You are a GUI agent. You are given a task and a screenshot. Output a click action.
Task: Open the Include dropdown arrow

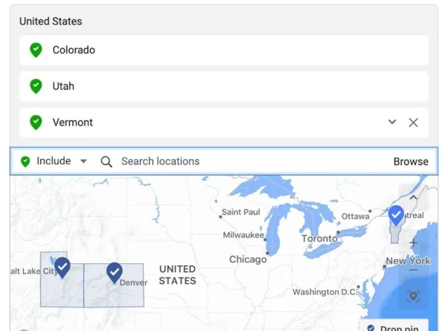(x=83, y=161)
